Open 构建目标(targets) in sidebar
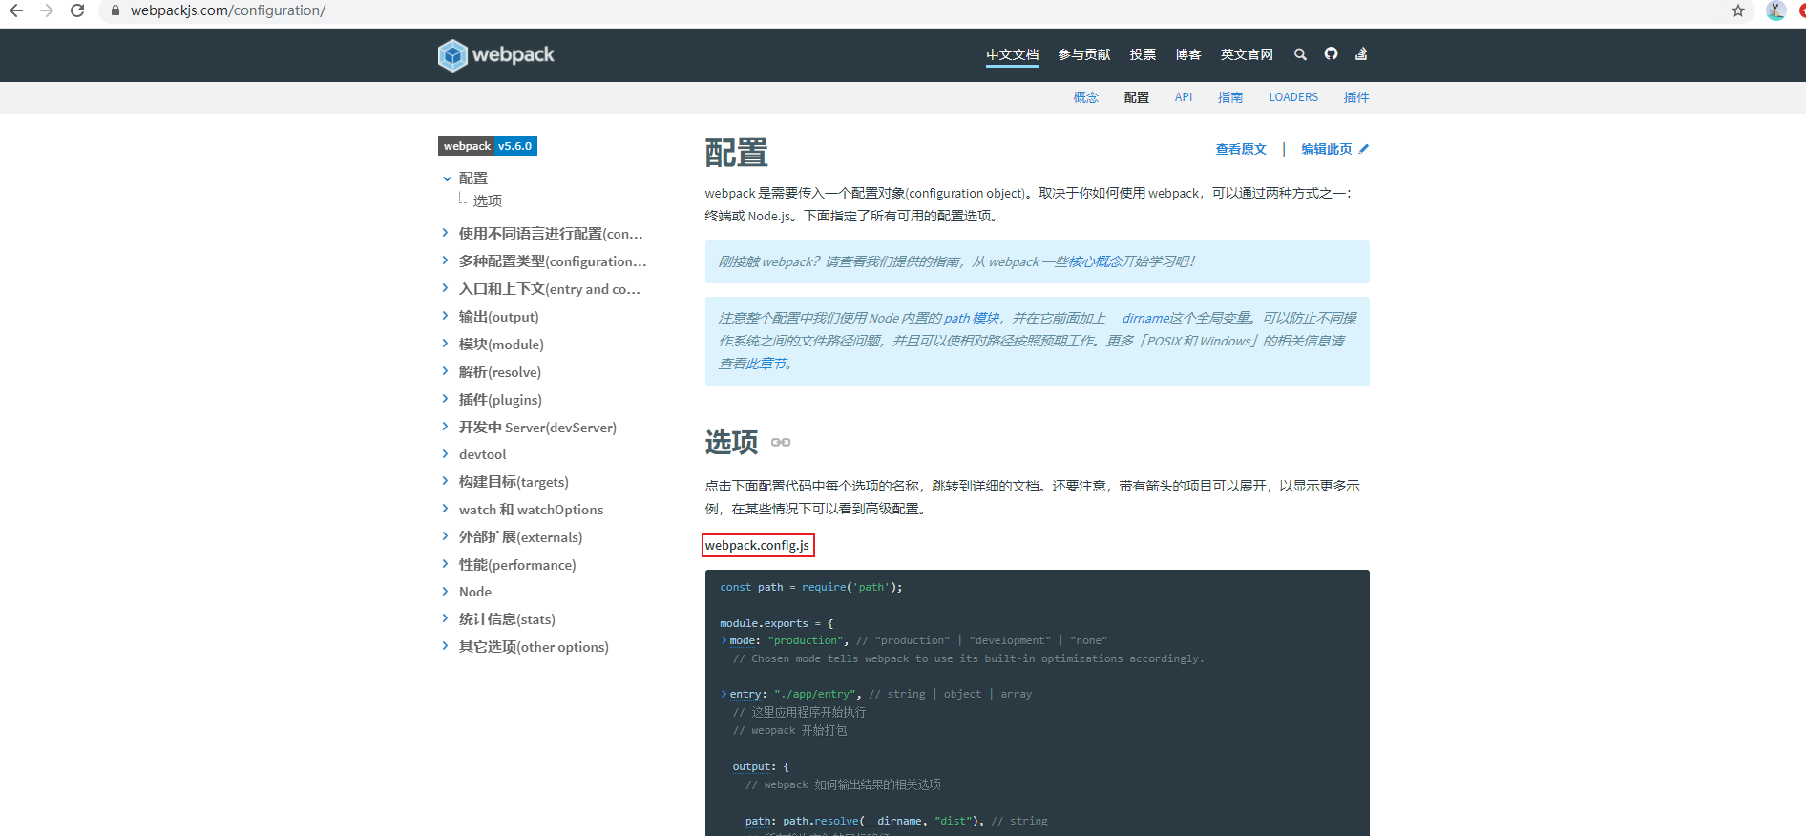This screenshot has height=836, width=1806. tap(514, 482)
